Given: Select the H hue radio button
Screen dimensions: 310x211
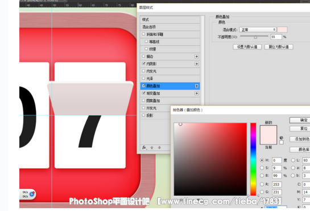Looking at the screenshot, I should point(262,160).
